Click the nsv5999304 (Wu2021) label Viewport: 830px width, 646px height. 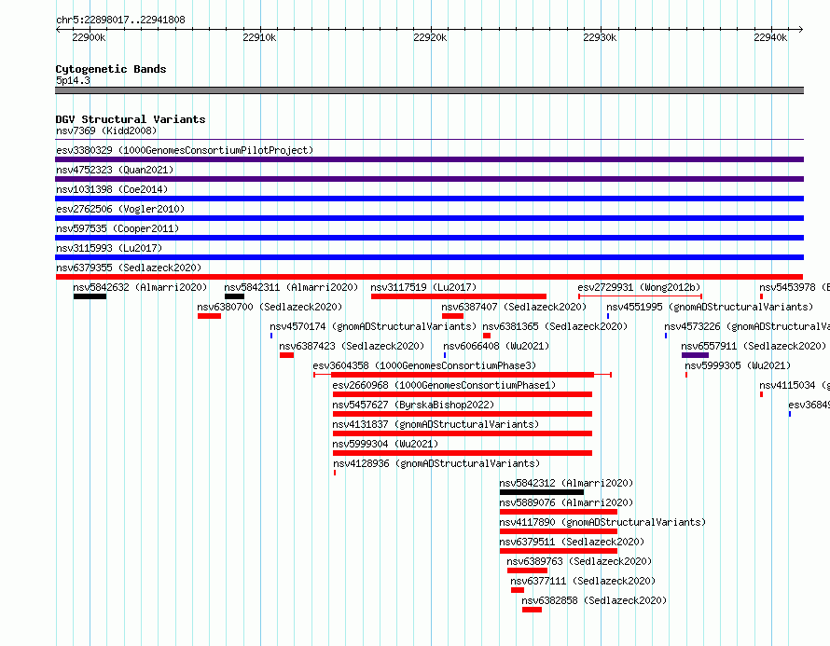click(x=385, y=444)
